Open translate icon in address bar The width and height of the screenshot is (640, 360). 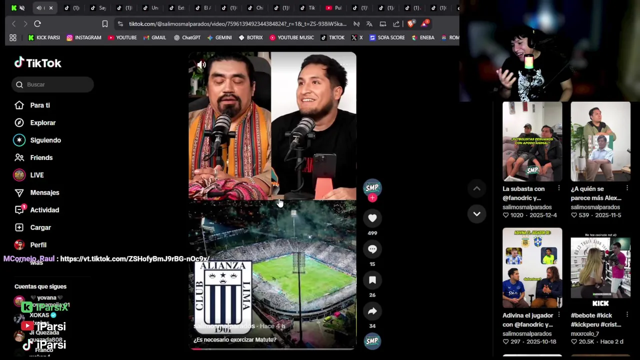(x=369, y=23)
